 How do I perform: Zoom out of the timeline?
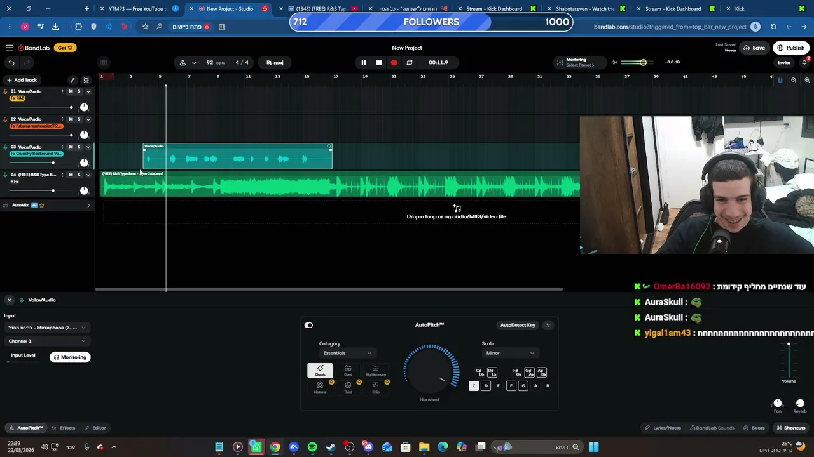point(794,80)
